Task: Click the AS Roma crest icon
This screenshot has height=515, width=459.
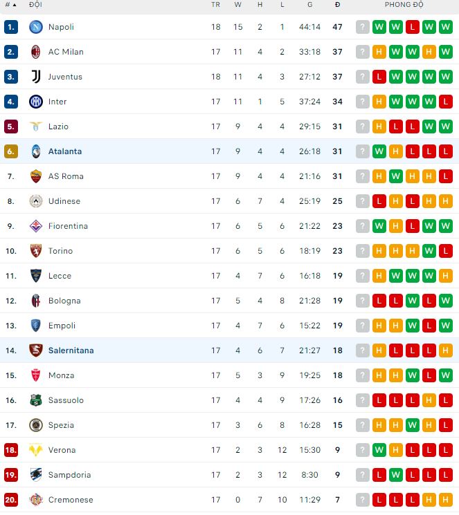Action: [35, 176]
